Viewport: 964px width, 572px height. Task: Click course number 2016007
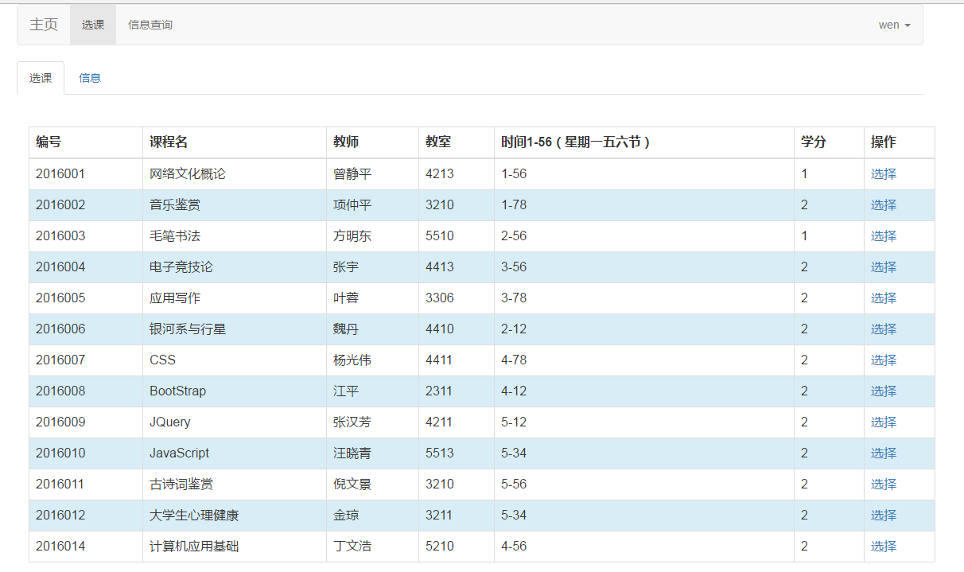pos(60,360)
